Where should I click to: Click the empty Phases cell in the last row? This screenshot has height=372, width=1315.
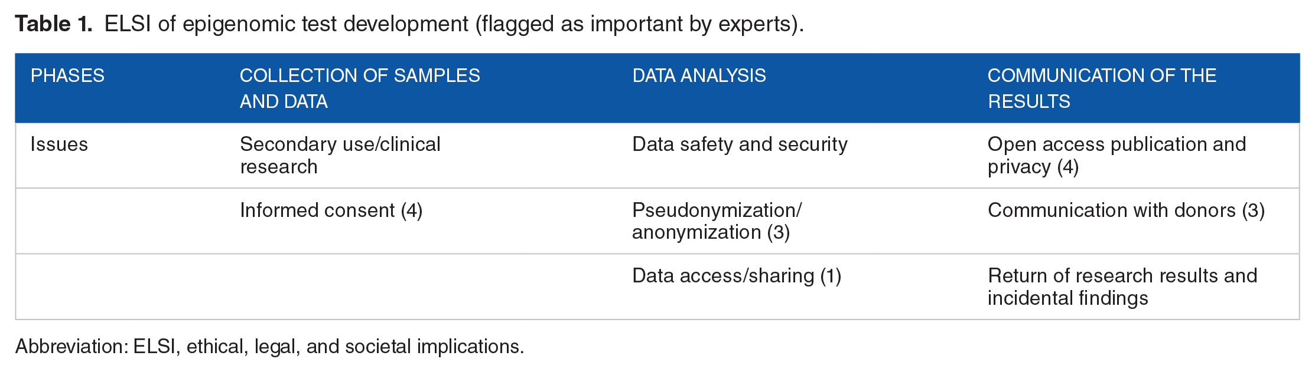118,287
